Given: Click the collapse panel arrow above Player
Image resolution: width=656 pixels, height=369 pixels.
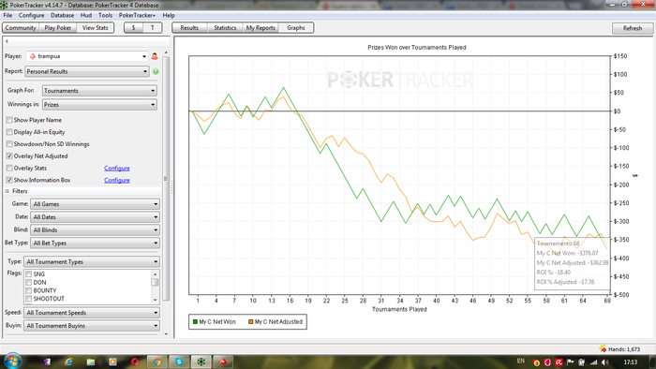Looking at the screenshot, I should click(x=7, y=41).
